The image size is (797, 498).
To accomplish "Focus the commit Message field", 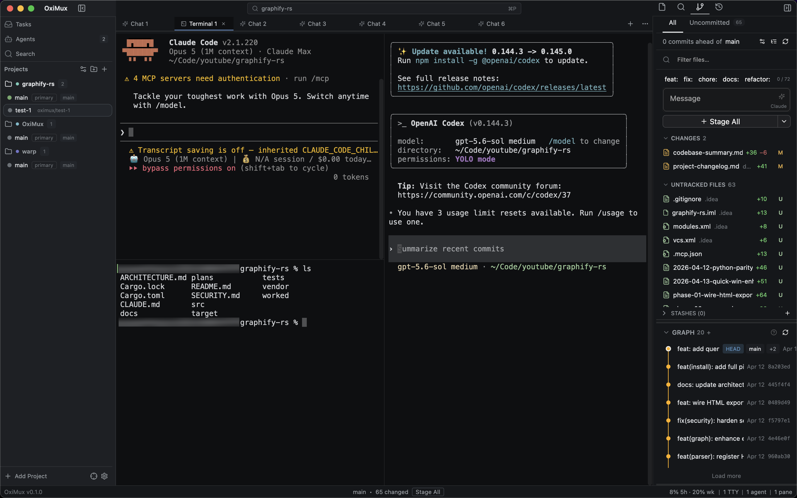I will click(726, 99).
